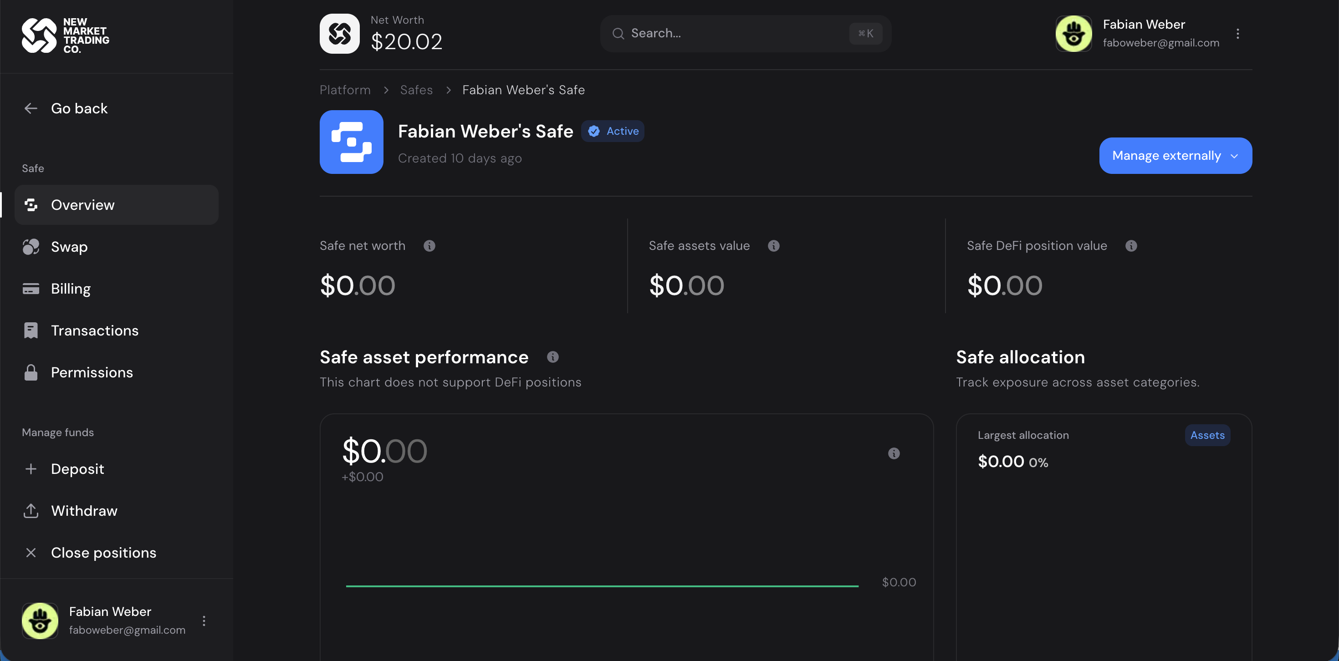Image resolution: width=1339 pixels, height=661 pixels.
Task: Click the Withdraw upload icon
Action: (x=31, y=510)
